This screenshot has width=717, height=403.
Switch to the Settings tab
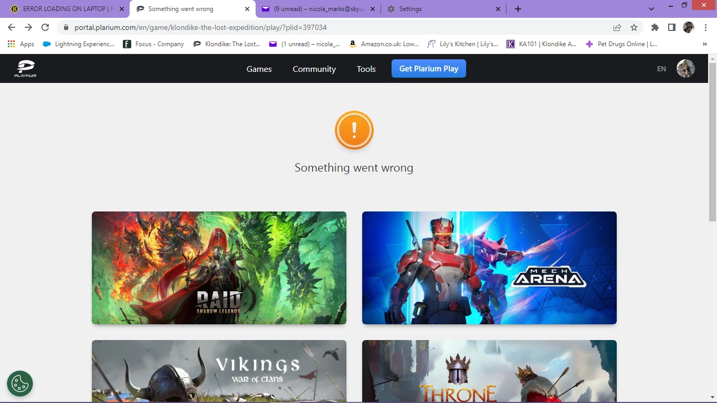click(x=415, y=9)
